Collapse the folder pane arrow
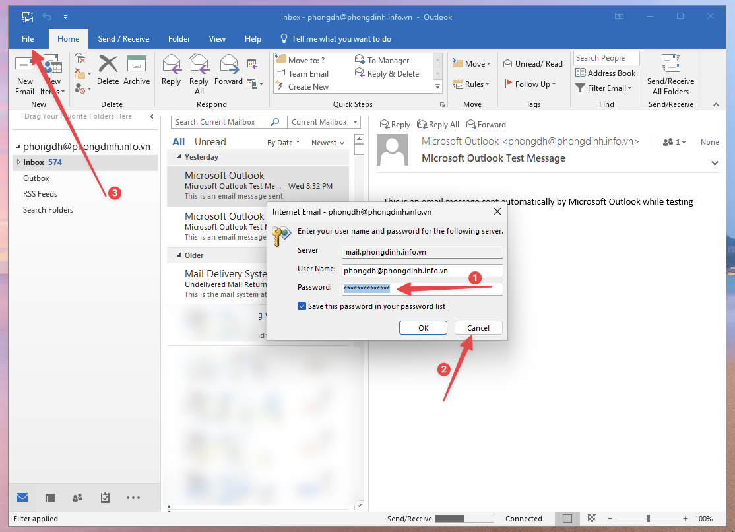 point(151,116)
